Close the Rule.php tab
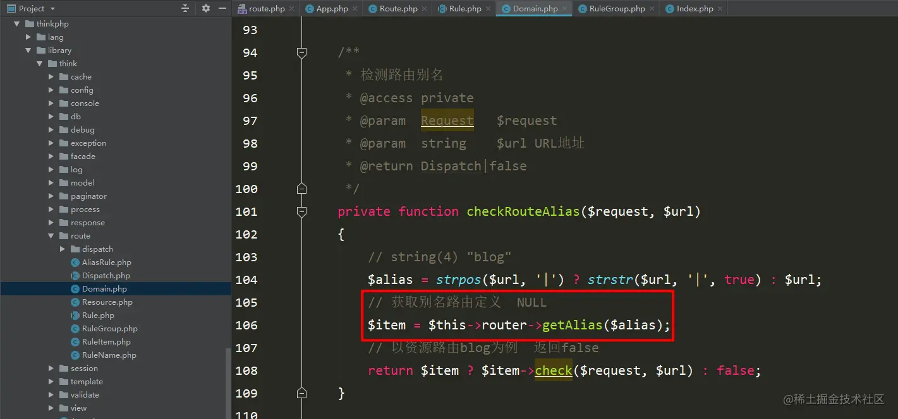The width and height of the screenshot is (898, 419). click(488, 9)
